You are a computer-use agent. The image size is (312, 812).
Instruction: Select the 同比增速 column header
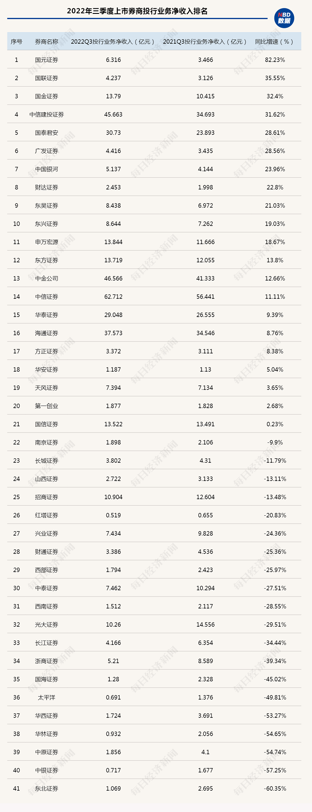pos(275,42)
